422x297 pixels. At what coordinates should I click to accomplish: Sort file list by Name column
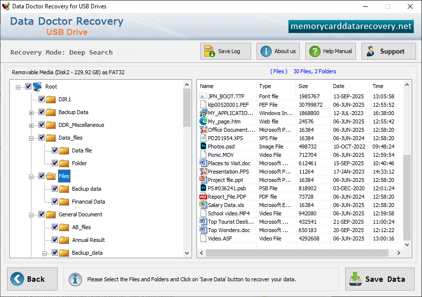(x=227, y=86)
